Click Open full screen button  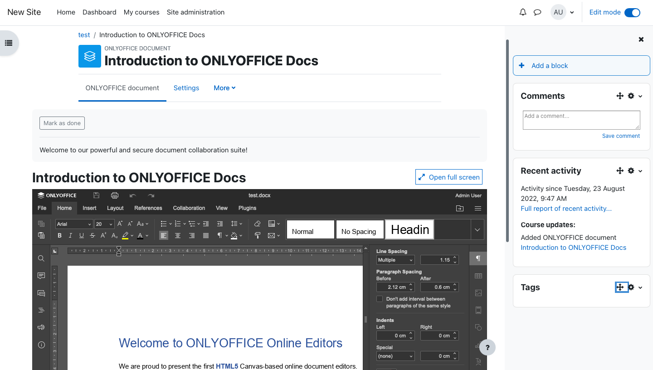[x=449, y=177]
